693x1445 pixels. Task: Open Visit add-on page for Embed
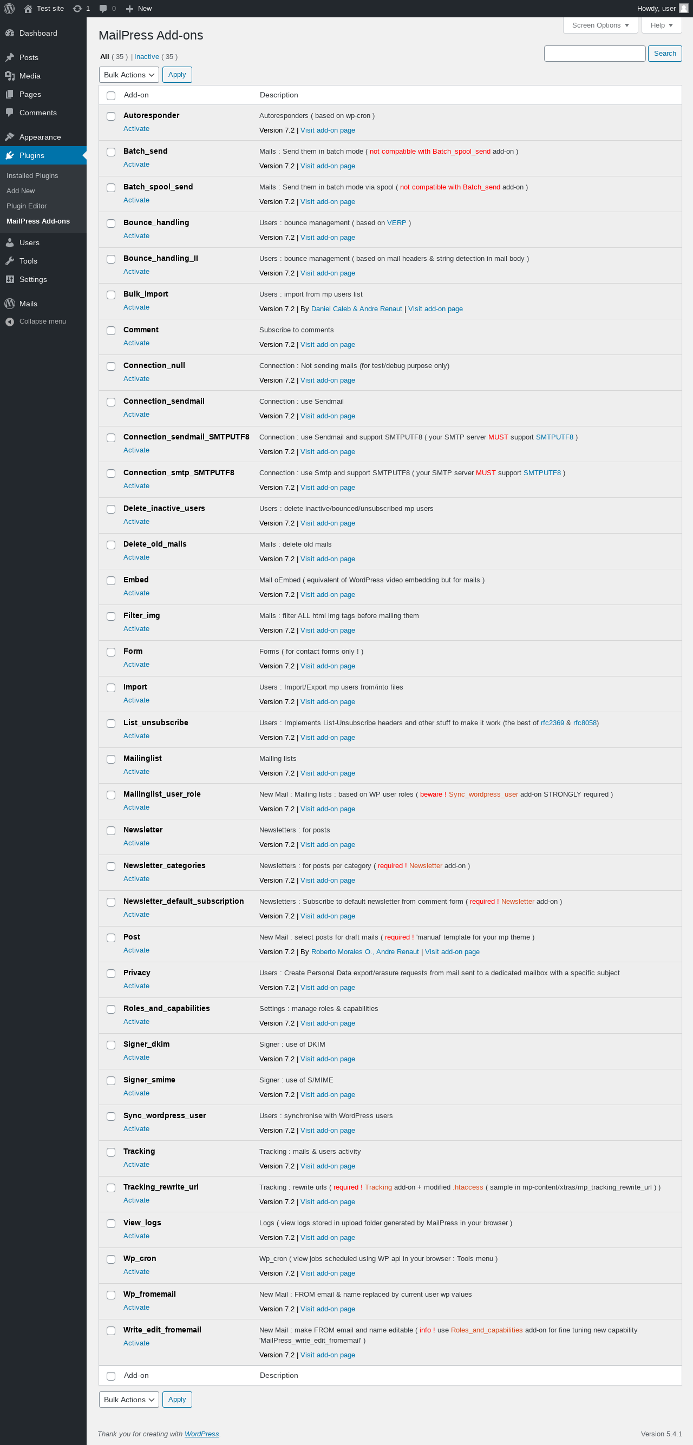328,595
